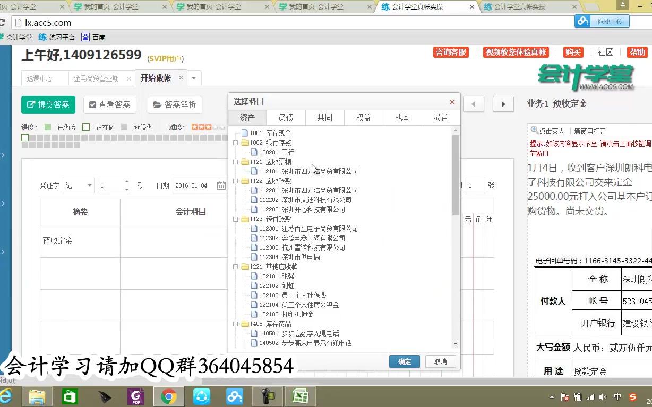Click the right arrow to view next business
This screenshot has width=652, height=407.
(503, 104)
